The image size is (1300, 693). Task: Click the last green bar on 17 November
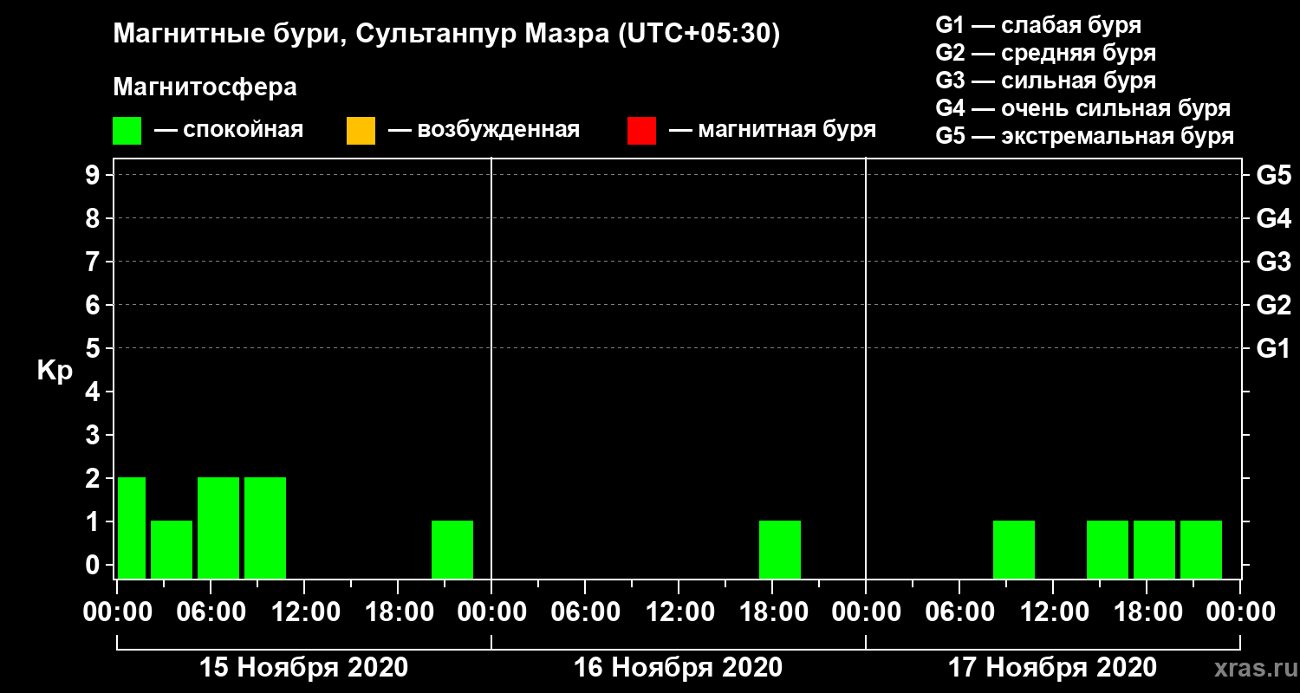pos(1201,549)
